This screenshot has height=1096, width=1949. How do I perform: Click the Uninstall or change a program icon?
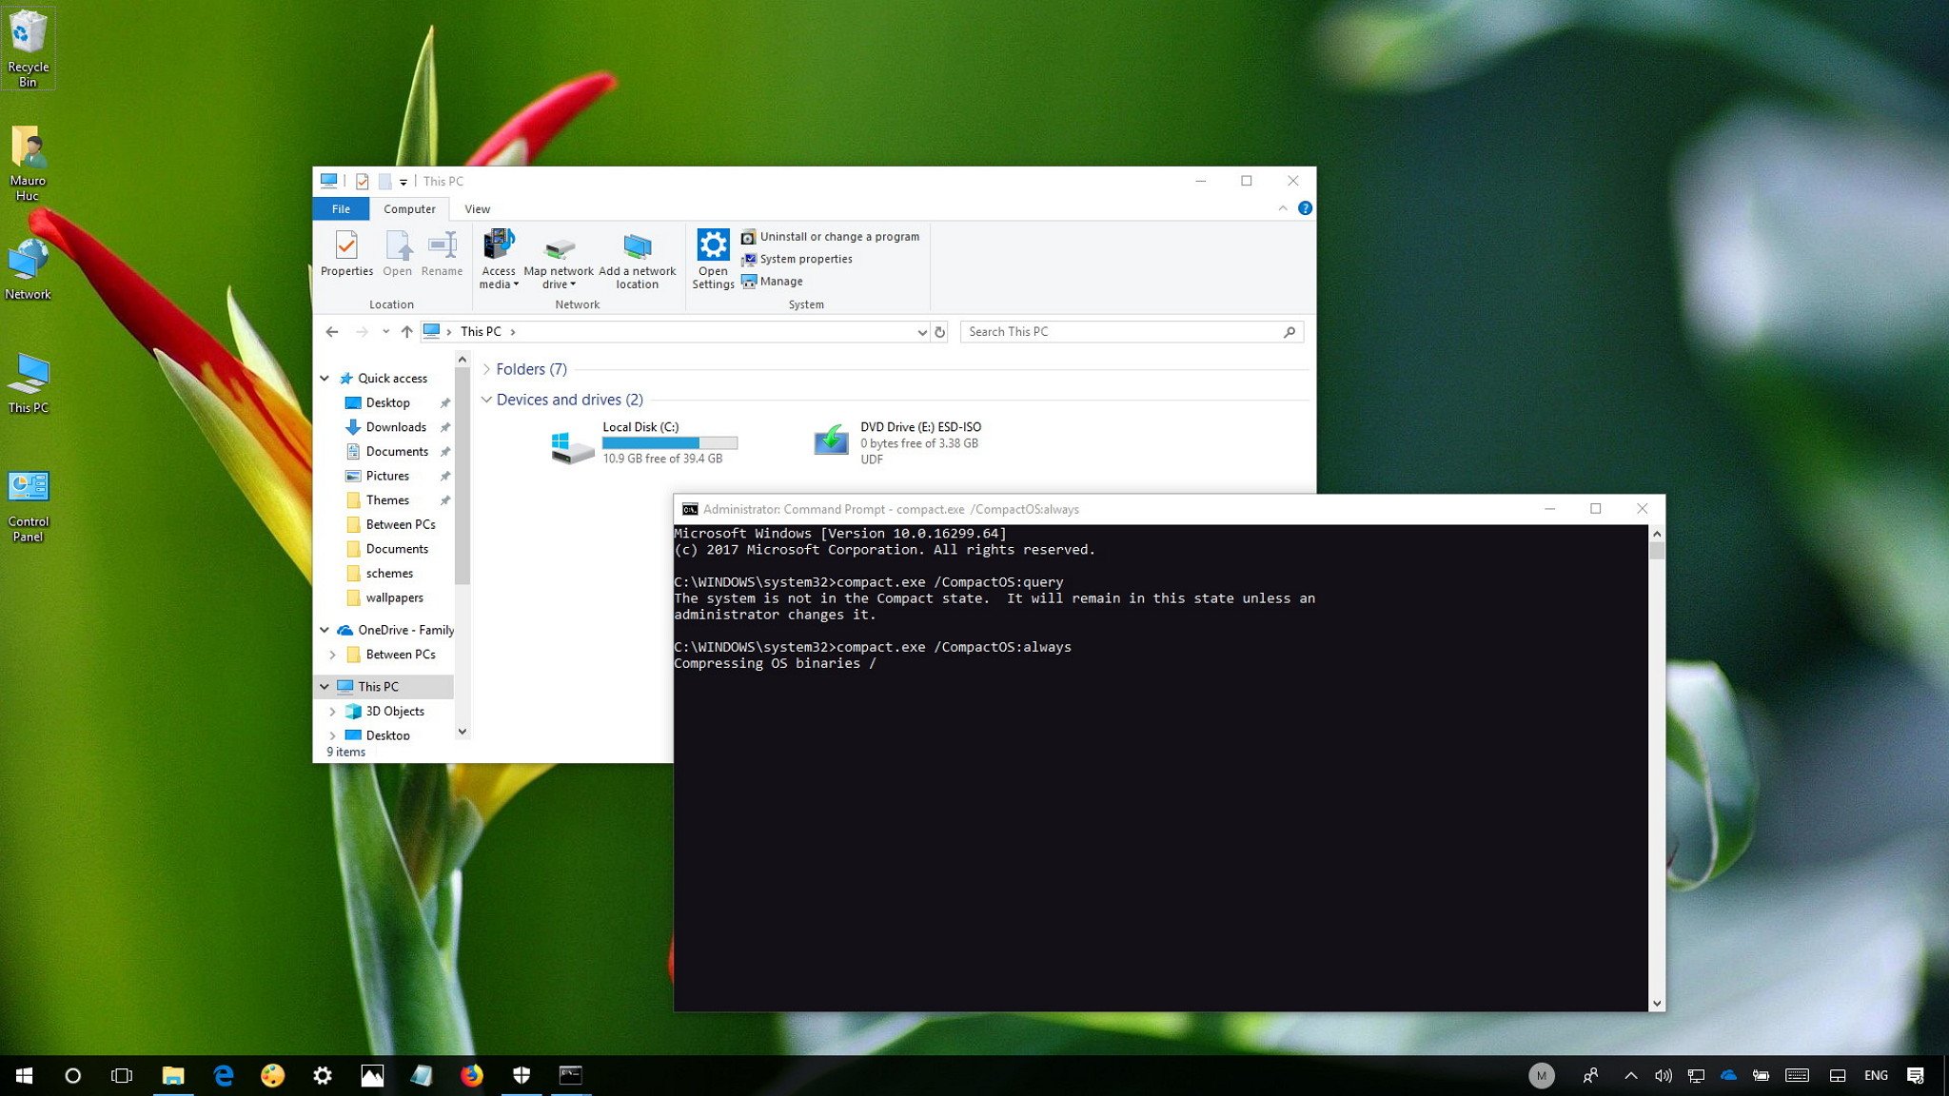748,237
